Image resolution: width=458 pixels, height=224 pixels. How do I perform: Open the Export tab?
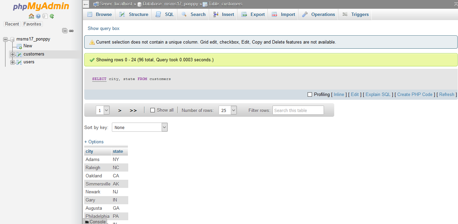click(253, 14)
